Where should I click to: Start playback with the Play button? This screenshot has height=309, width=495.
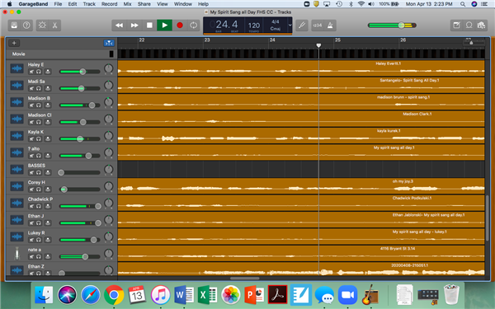tap(164, 26)
